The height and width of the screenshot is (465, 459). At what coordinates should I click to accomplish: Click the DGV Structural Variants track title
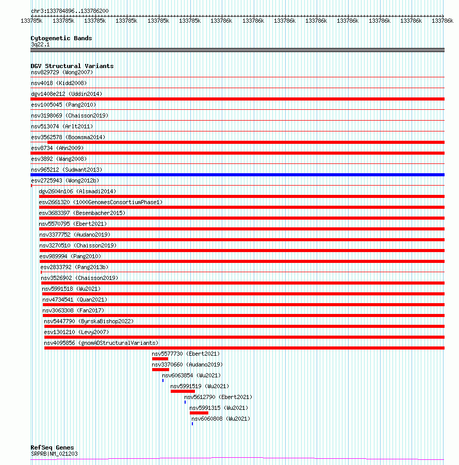[x=72, y=66]
